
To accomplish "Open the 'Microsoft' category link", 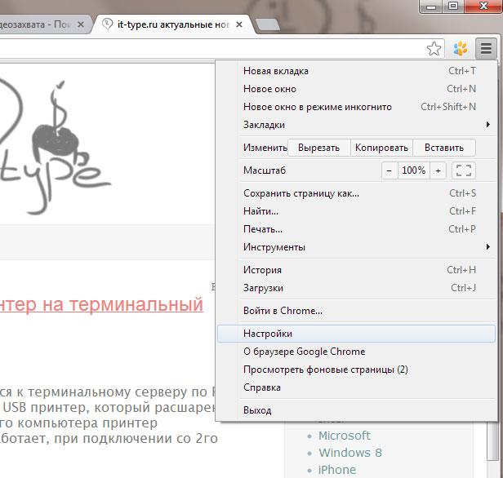I will pyautogui.click(x=345, y=436).
